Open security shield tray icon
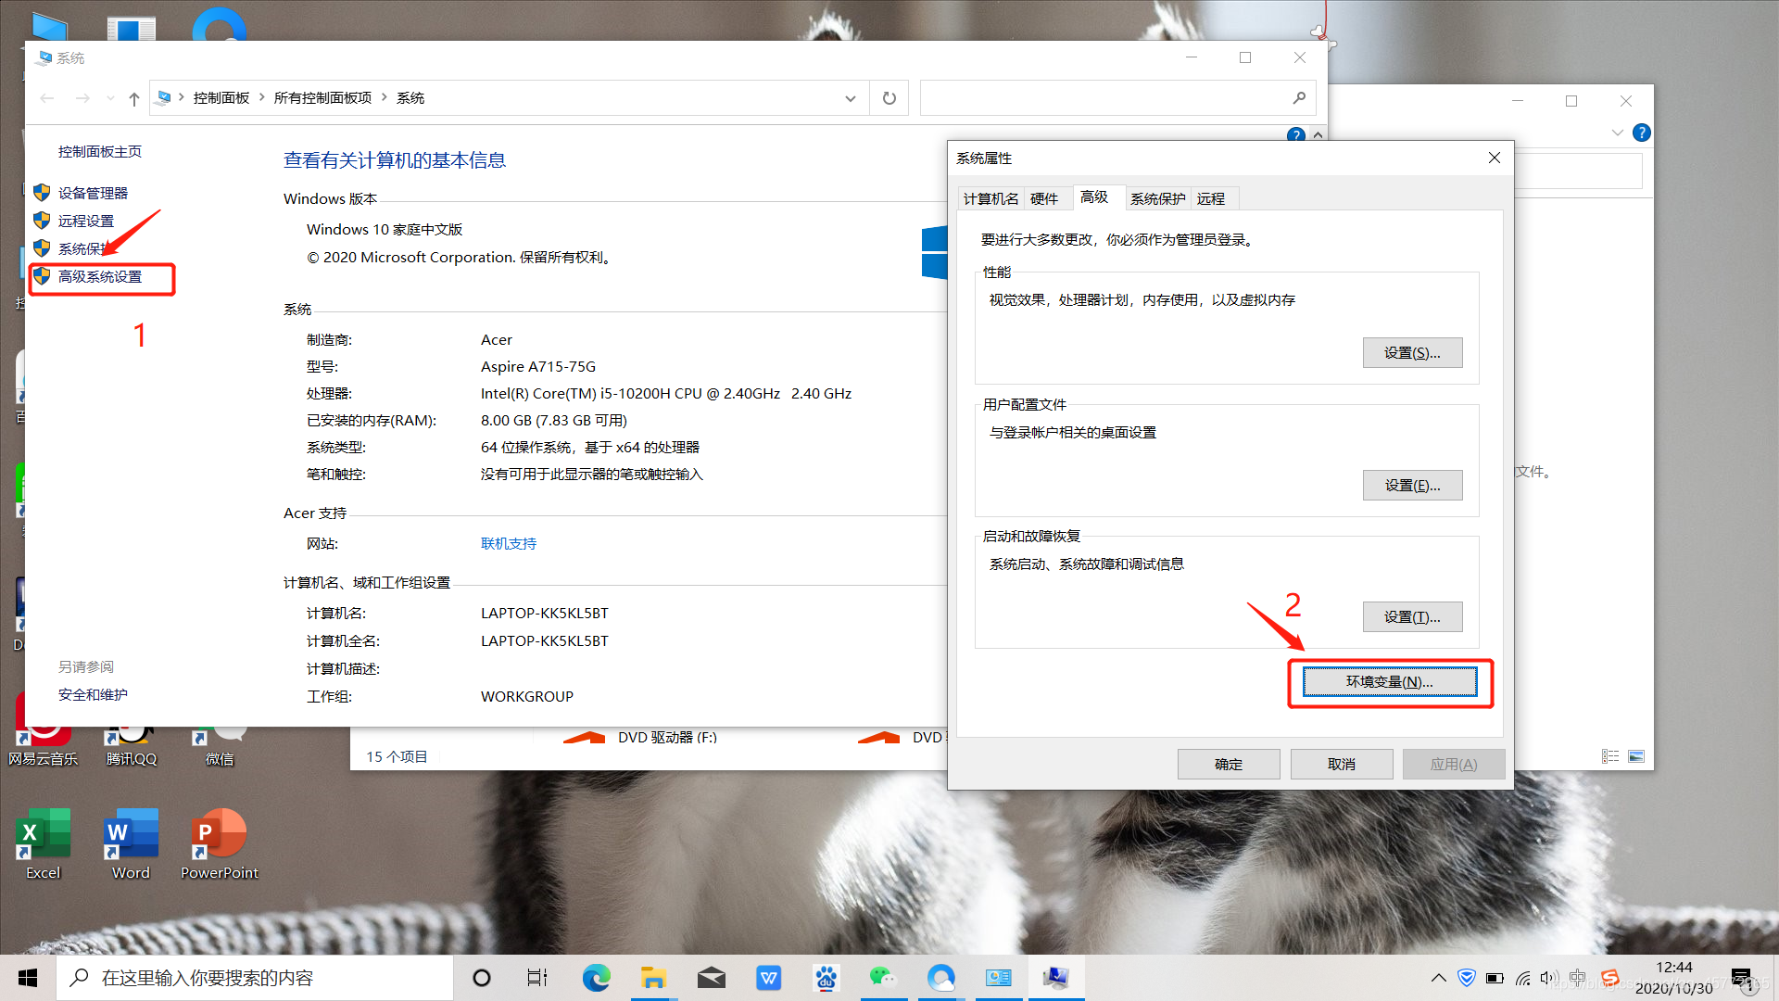 pos(1466,978)
